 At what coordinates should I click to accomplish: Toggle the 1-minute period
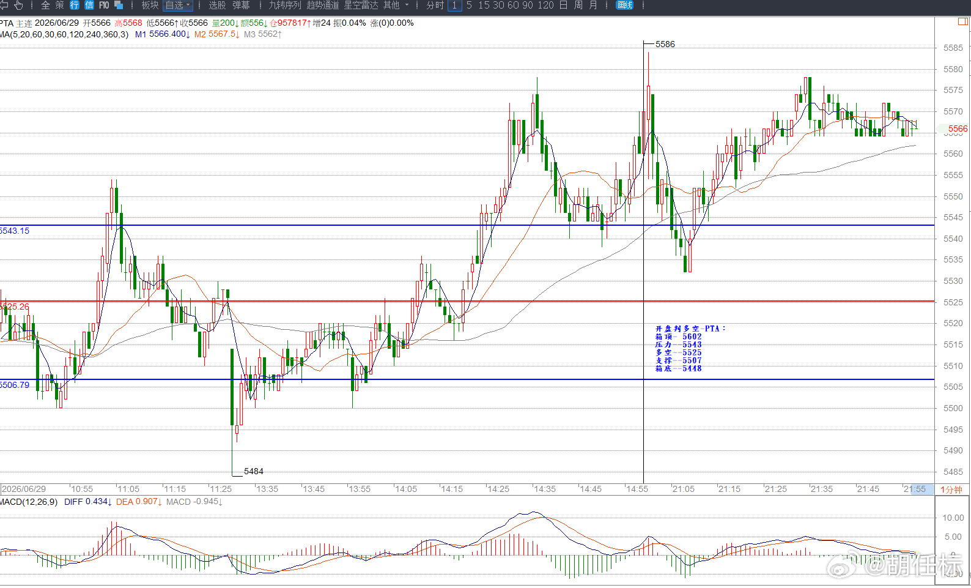(455, 6)
